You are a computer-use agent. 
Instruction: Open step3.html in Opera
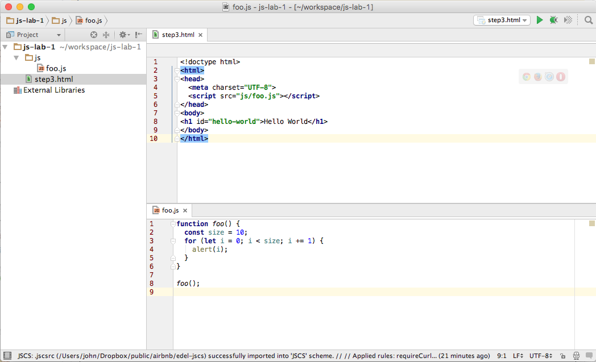point(561,77)
